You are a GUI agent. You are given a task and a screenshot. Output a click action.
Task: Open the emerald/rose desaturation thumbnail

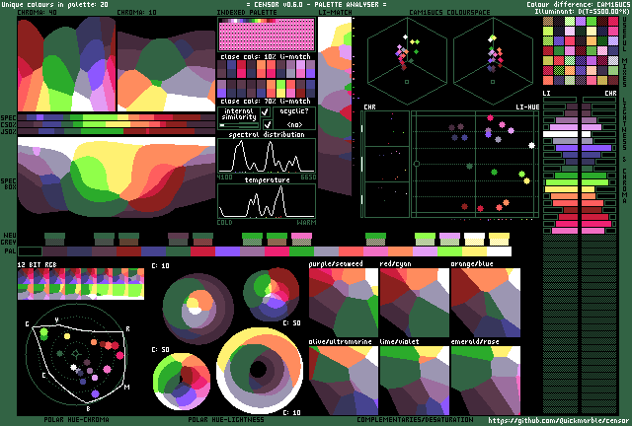click(x=485, y=380)
